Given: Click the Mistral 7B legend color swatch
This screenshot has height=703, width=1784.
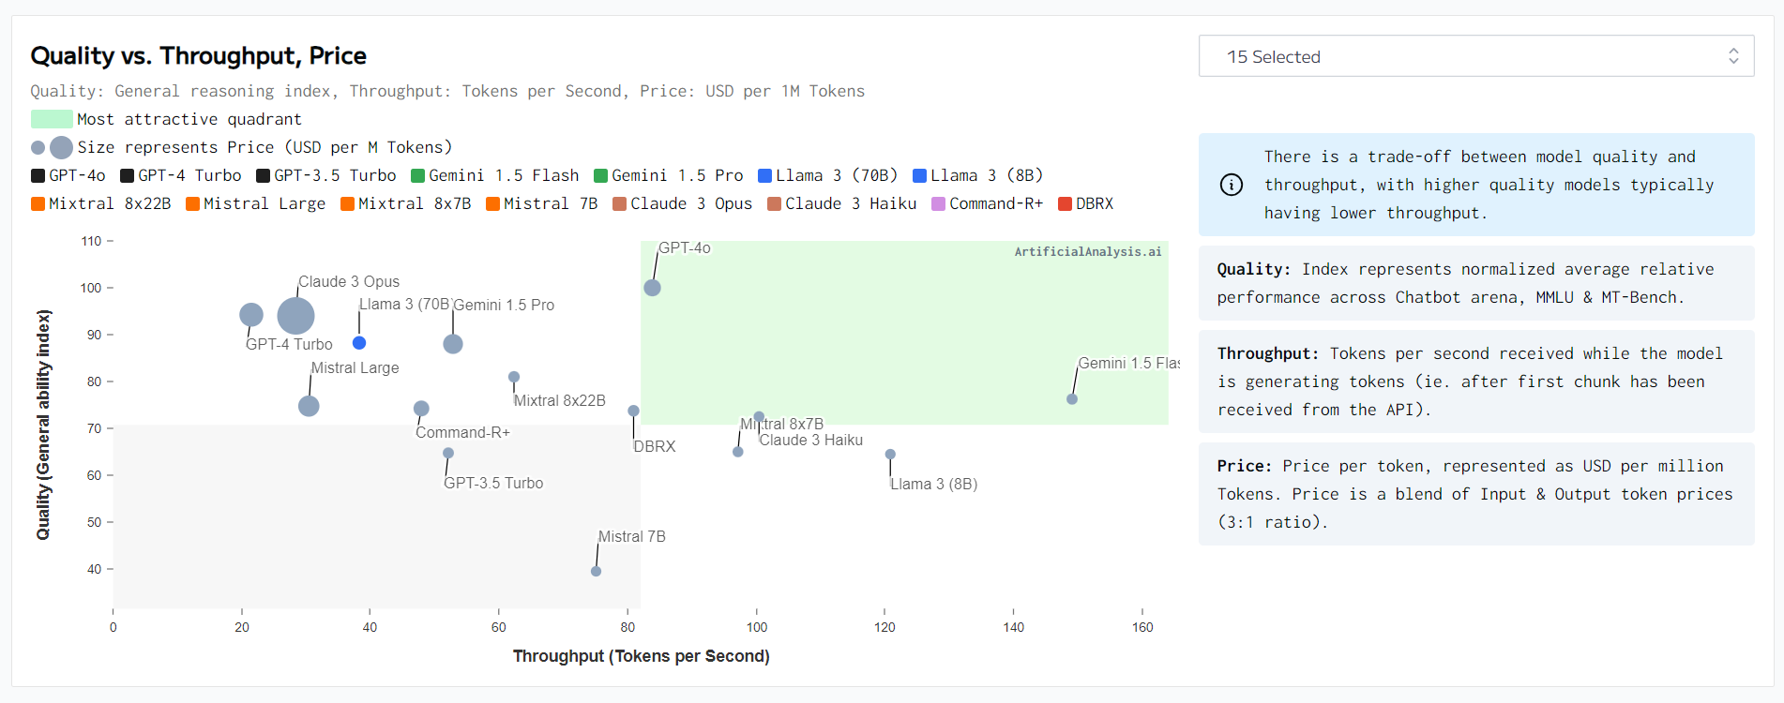Looking at the screenshot, I should [492, 203].
